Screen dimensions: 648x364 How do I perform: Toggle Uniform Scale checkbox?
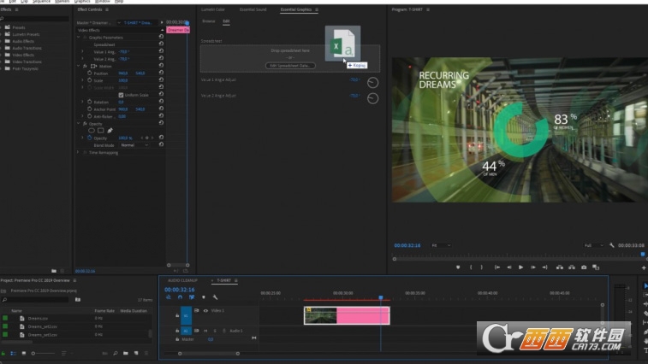pyautogui.click(x=121, y=95)
